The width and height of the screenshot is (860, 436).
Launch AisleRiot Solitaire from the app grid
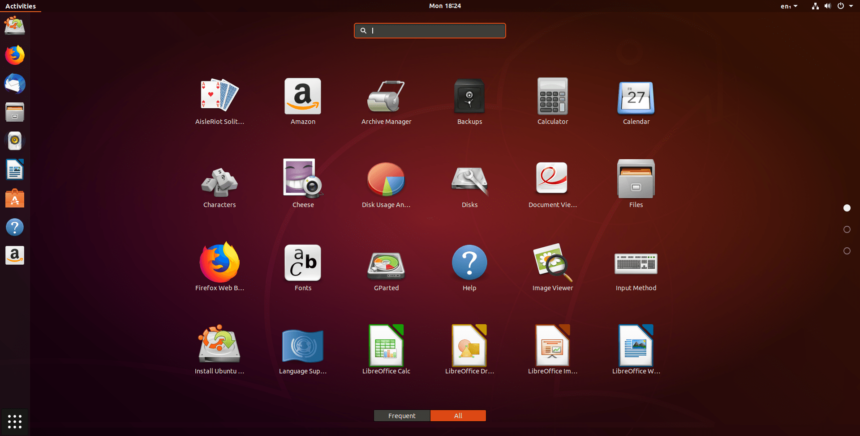(x=219, y=101)
